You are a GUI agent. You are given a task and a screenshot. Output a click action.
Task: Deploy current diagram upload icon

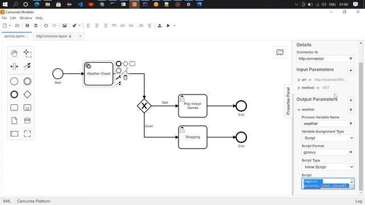click(160, 26)
